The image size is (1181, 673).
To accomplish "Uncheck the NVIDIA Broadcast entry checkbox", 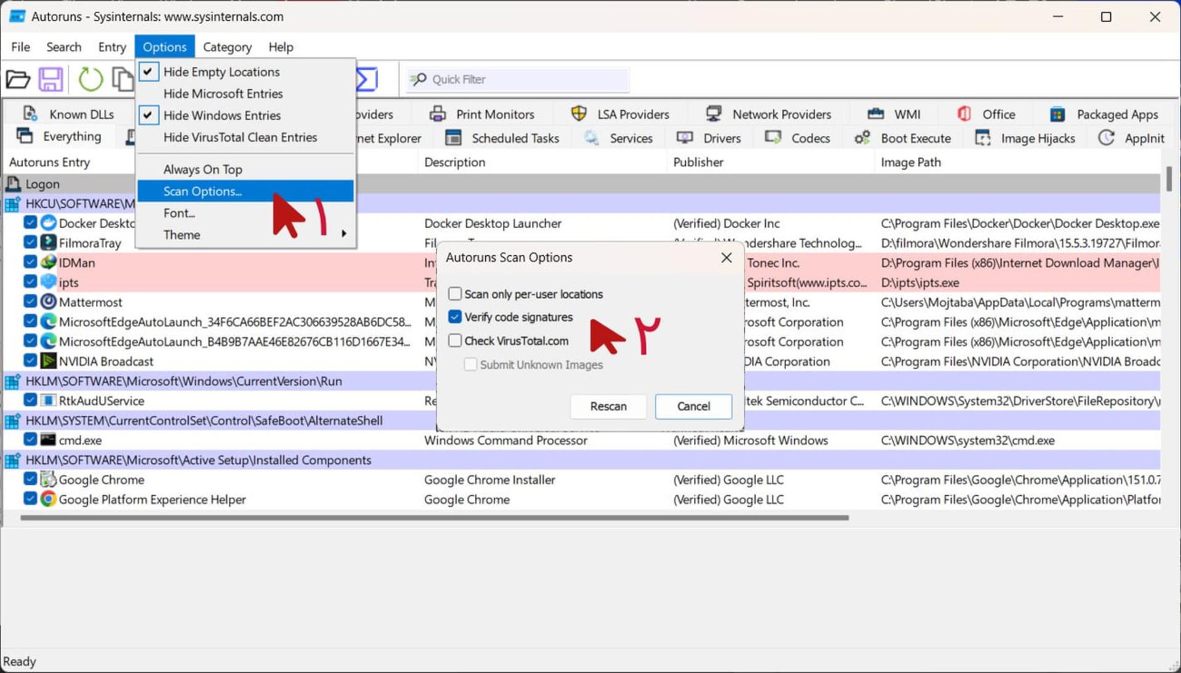I will pyautogui.click(x=30, y=360).
